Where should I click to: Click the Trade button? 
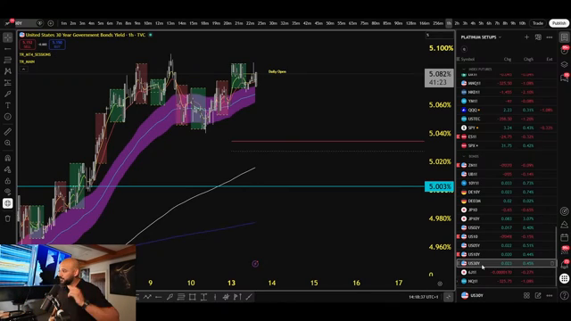pyautogui.click(x=538, y=23)
